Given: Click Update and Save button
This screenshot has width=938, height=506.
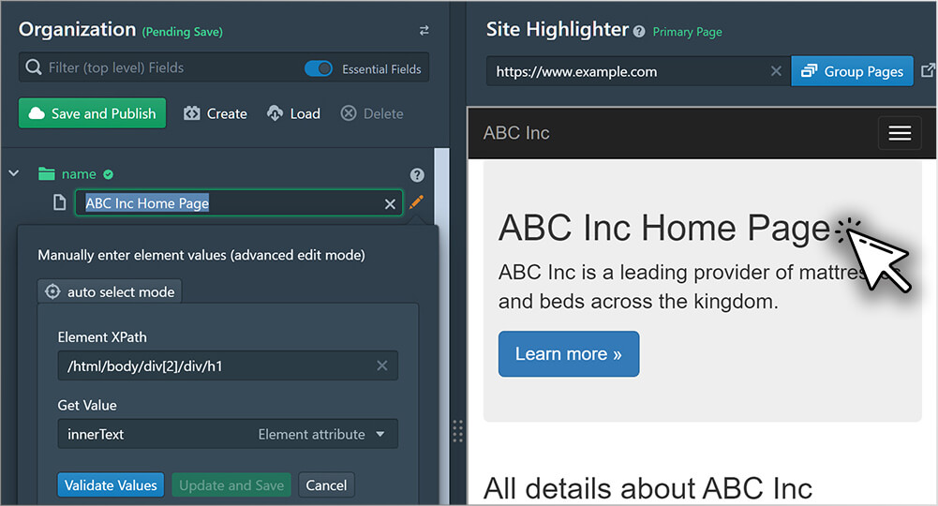Looking at the screenshot, I should 231,485.
